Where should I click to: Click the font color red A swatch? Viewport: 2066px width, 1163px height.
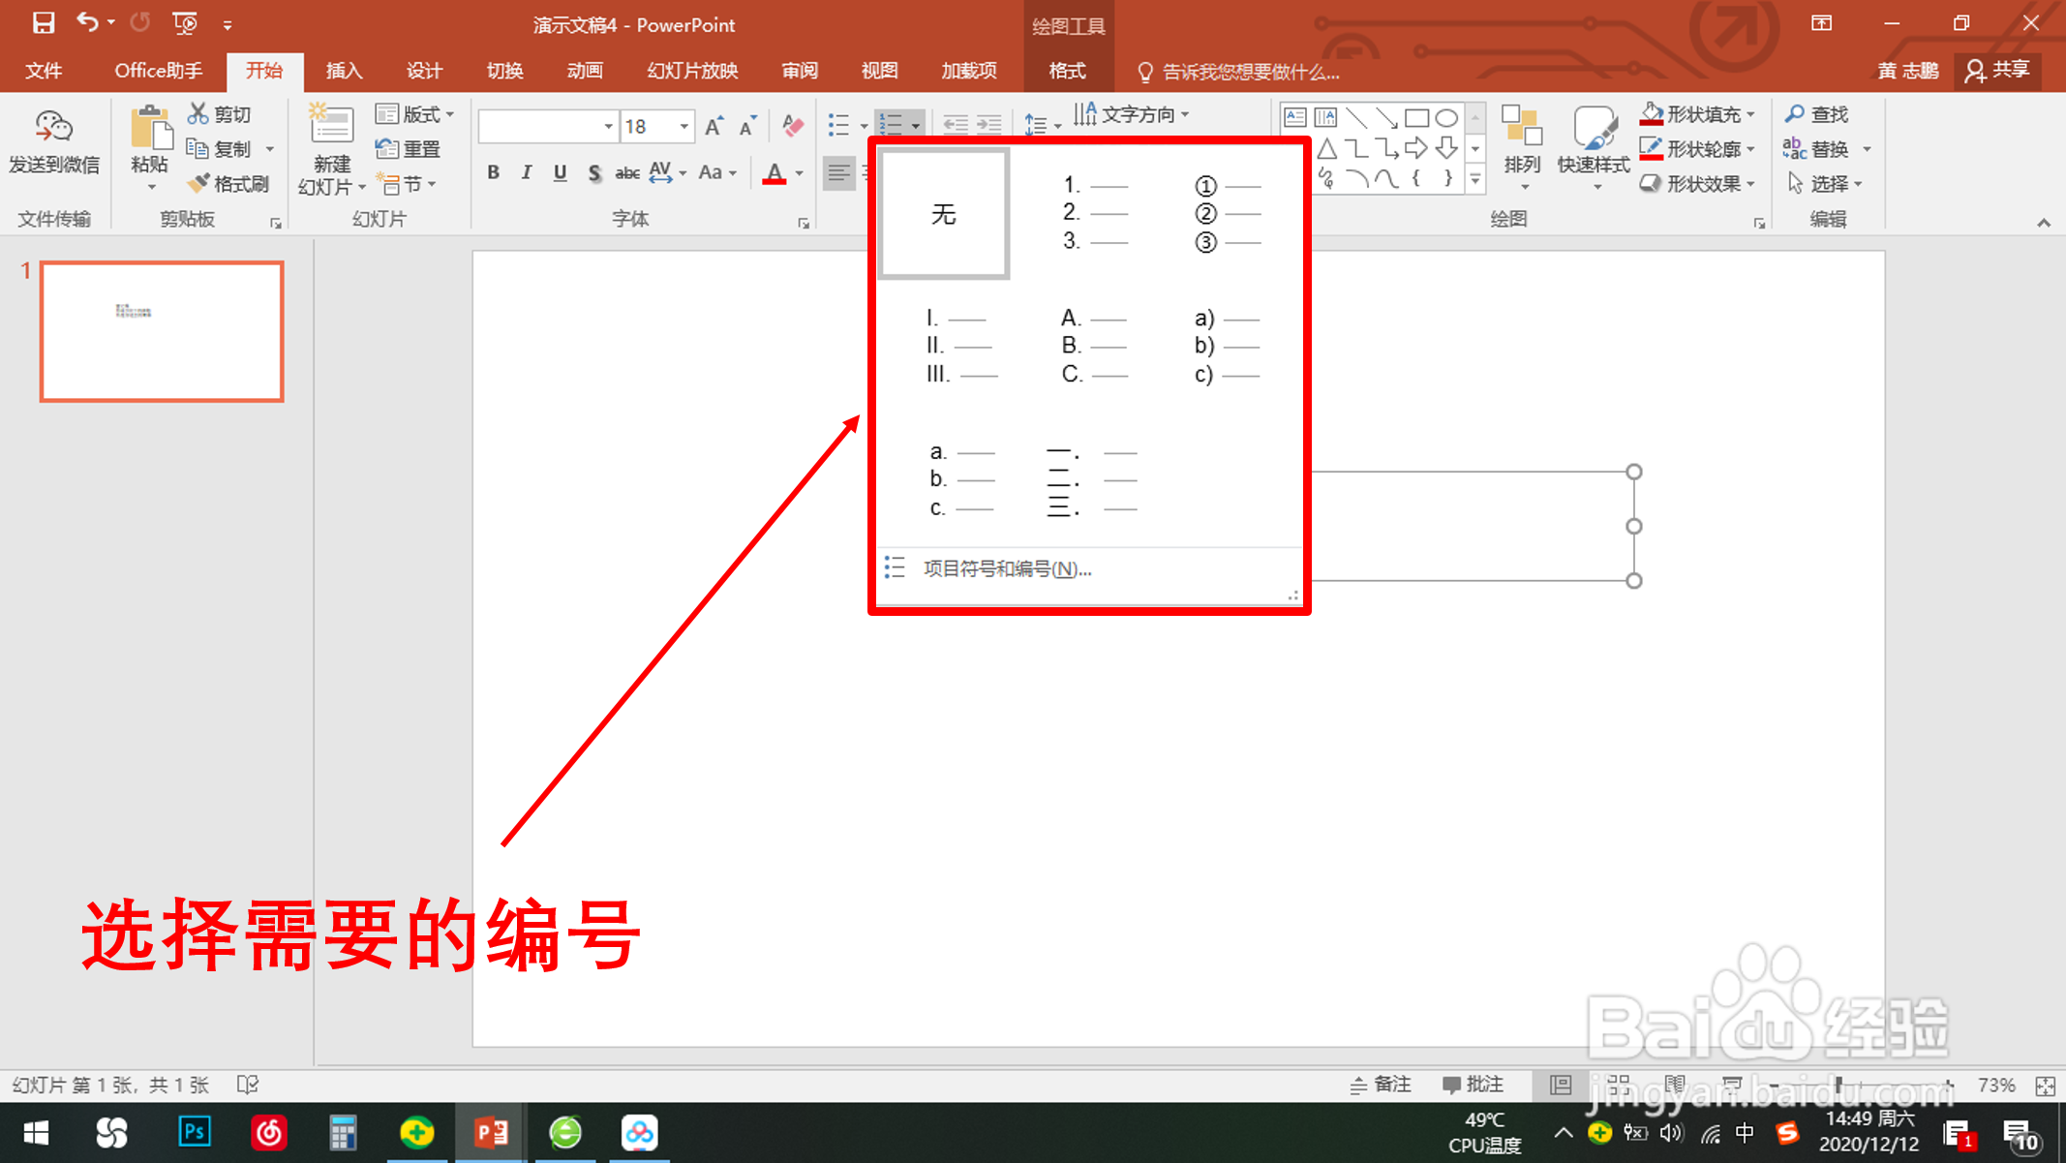click(x=774, y=173)
